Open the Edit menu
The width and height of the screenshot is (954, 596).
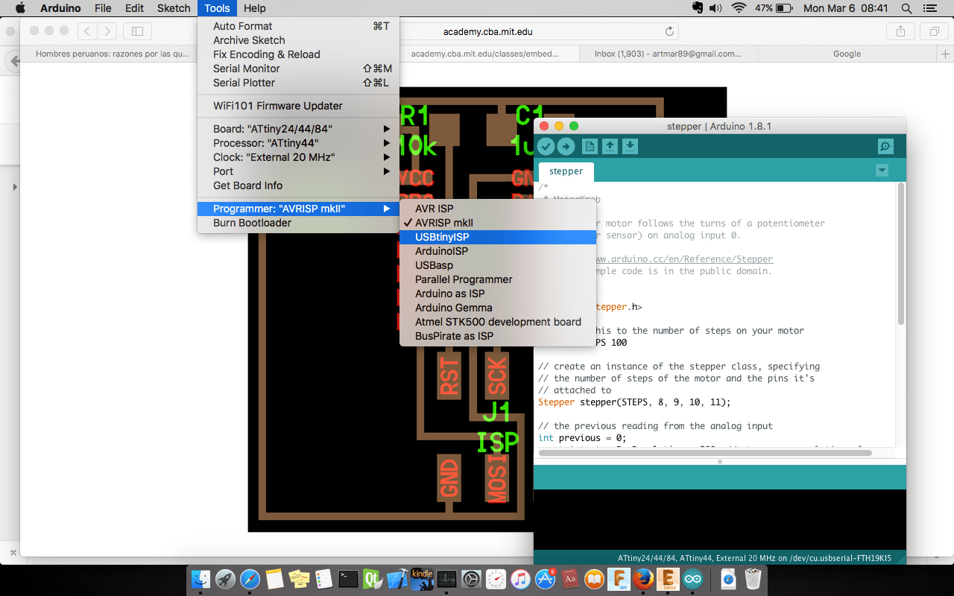click(134, 8)
